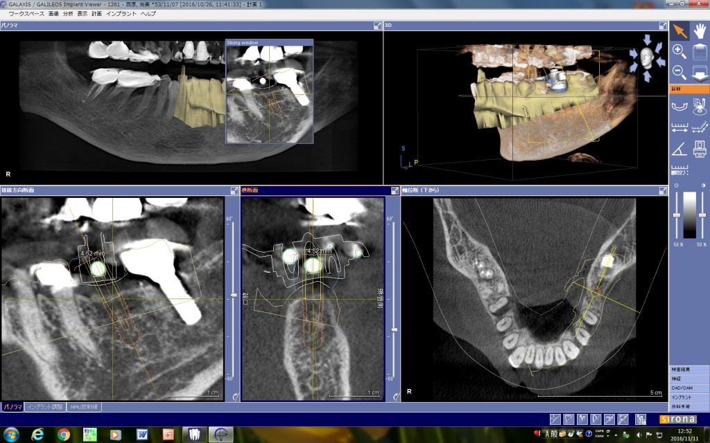Launch Internet Explorer from the taskbar
This screenshot has height=443, width=710.
37,435
